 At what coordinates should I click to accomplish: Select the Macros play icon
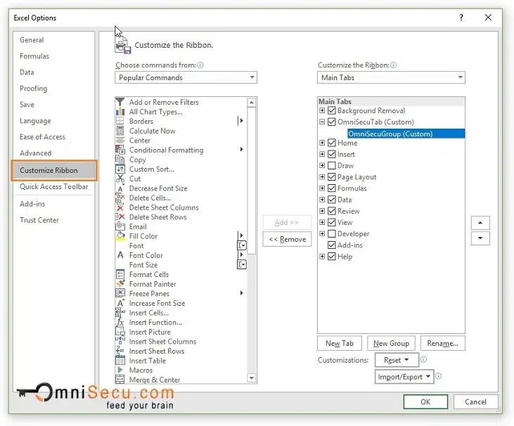(120, 370)
